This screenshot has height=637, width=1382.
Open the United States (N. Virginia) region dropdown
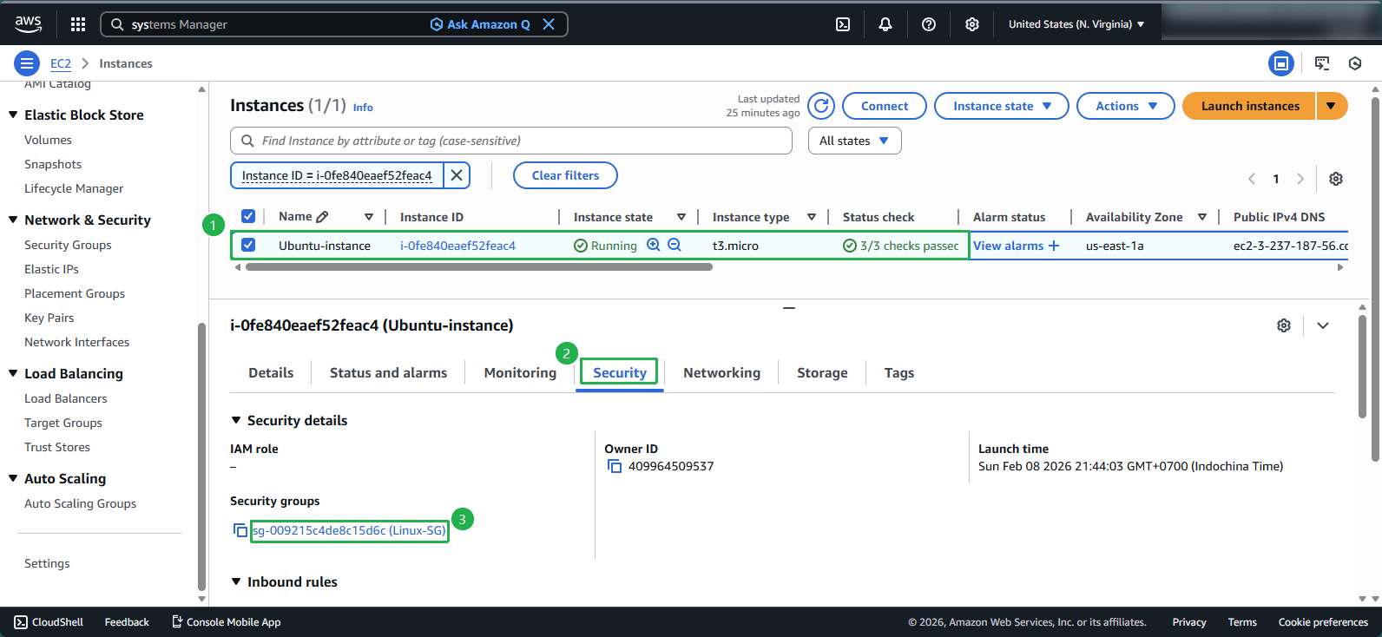(1076, 24)
